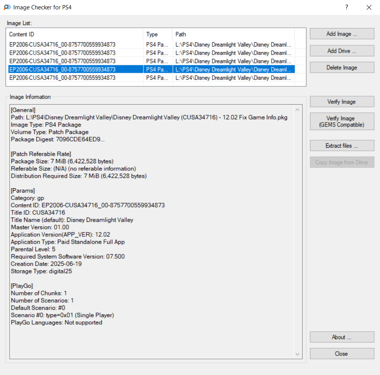Click the [General] section heading
380x375 pixels.
(x=23, y=110)
